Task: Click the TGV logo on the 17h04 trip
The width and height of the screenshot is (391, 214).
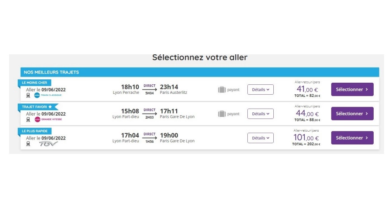Action: click(x=48, y=144)
